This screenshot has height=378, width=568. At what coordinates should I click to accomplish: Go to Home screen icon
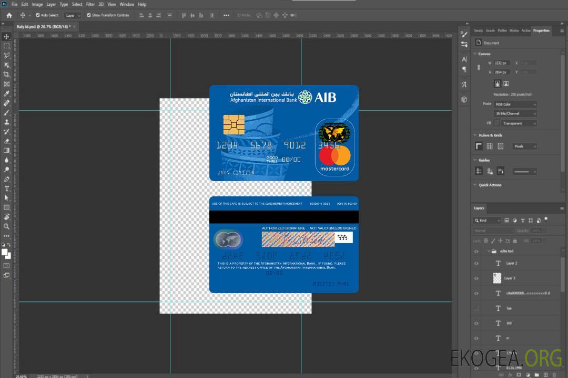click(x=9, y=15)
